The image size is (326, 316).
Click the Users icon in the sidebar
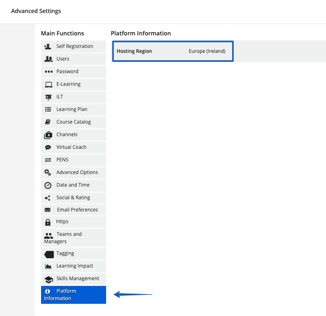(x=49, y=59)
